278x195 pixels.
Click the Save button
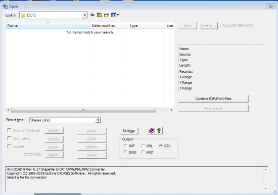188,26
